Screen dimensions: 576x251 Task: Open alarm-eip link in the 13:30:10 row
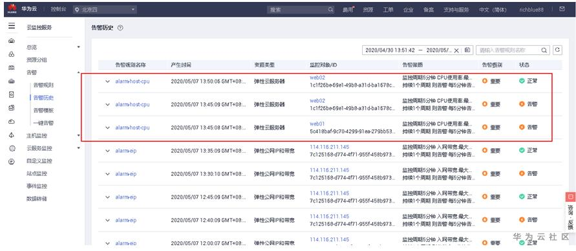(125, 174)
